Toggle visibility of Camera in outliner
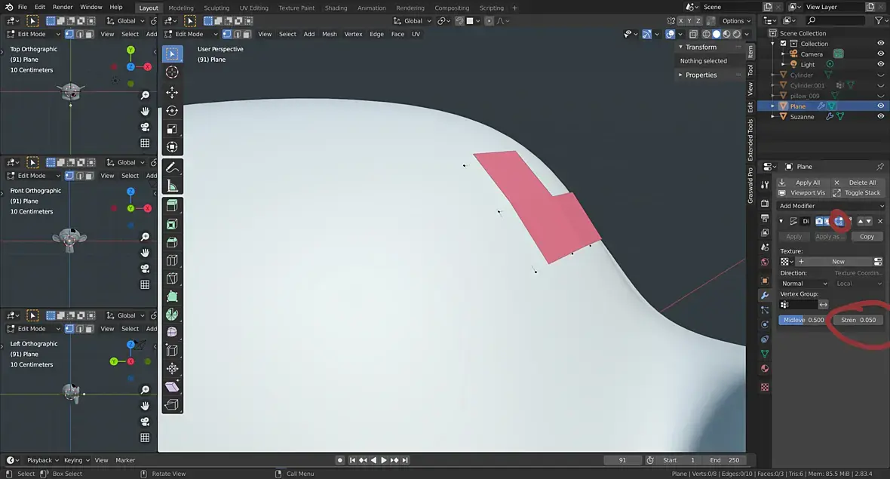 point(880,54)
